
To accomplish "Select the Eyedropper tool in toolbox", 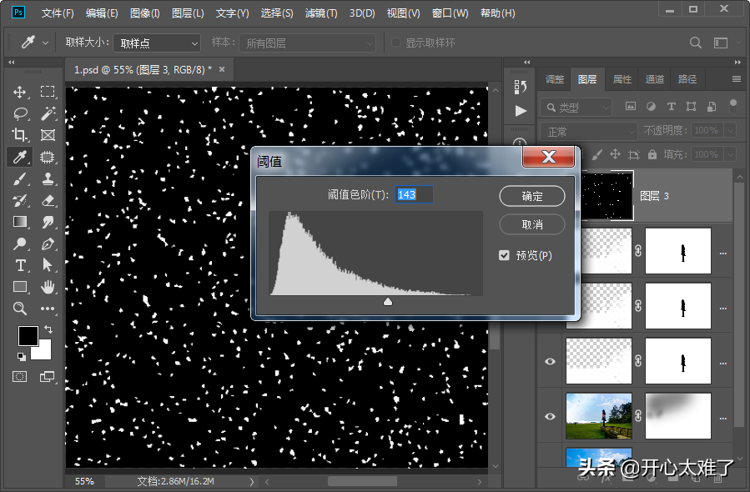I will click(x=20, y=157).
